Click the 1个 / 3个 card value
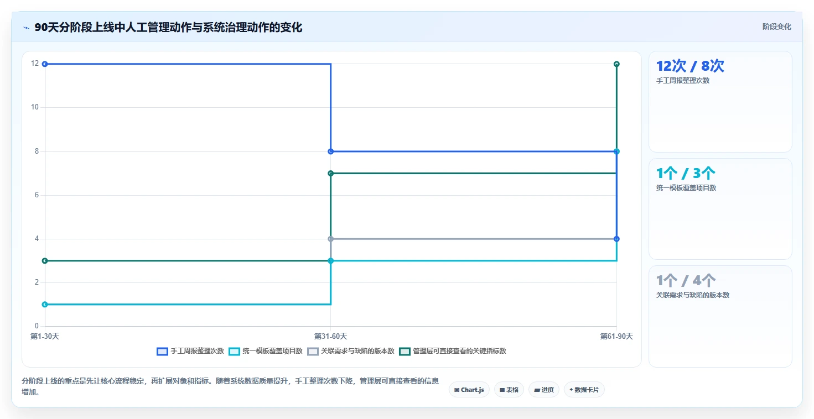The image size is (814, 419). [x=686, y=174]
